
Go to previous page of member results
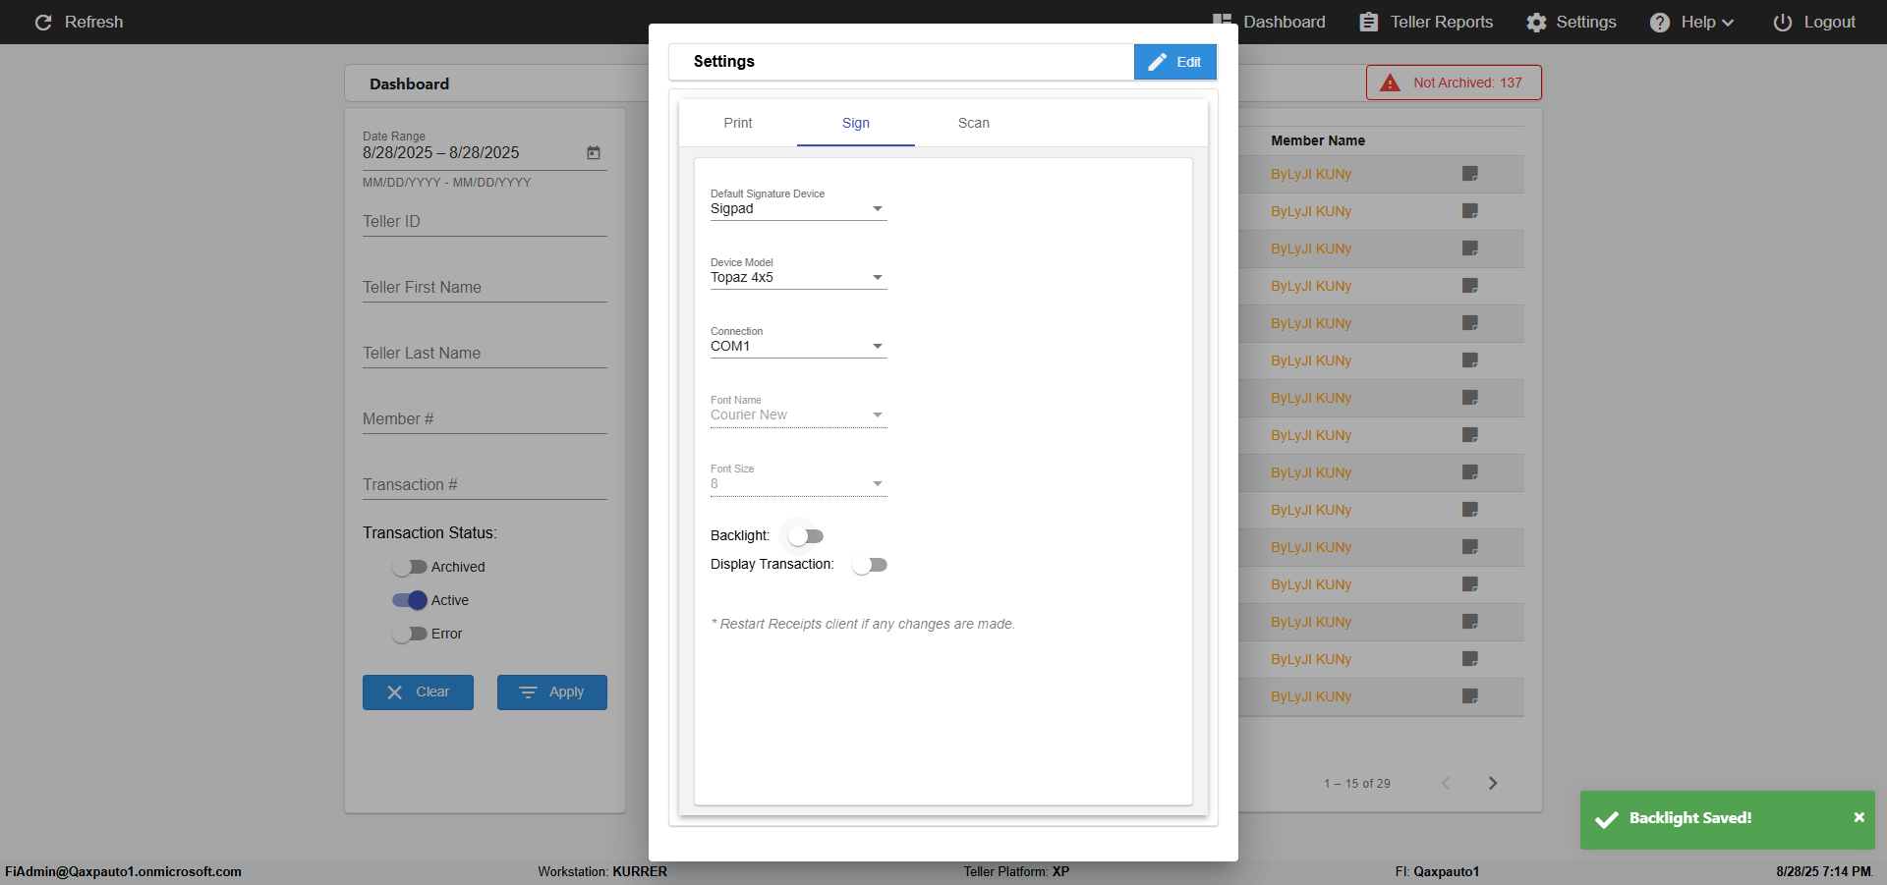tap(1446, 783)
